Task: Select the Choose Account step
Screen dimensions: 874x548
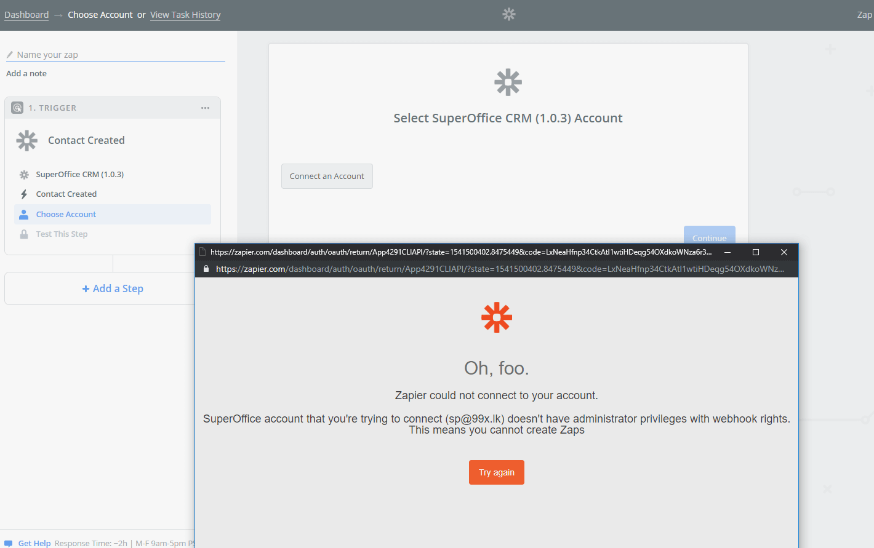Action: coord(66,214)
